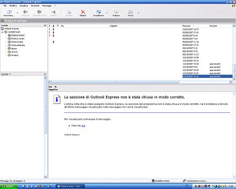Select the Cartelle locali folder

[12, 32]
